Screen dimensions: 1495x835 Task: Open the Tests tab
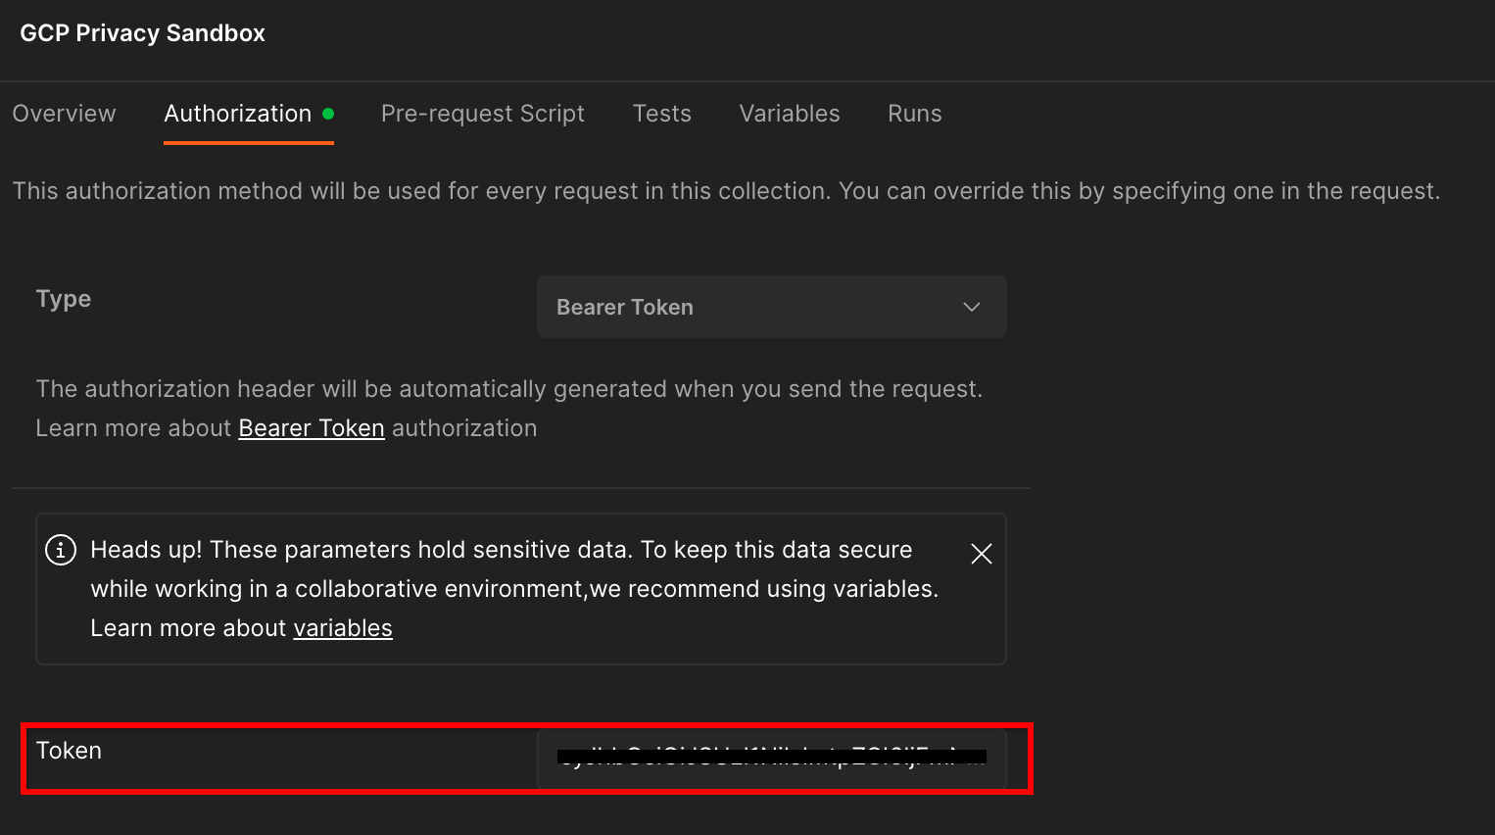(661, 114)
